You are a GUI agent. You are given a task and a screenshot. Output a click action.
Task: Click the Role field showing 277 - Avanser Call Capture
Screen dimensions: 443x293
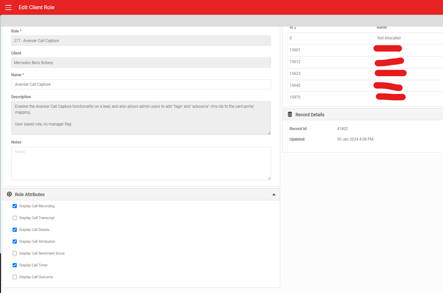coord(141,40)
